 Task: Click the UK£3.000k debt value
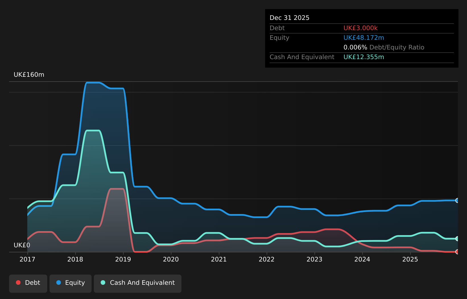tap(361, 28)
